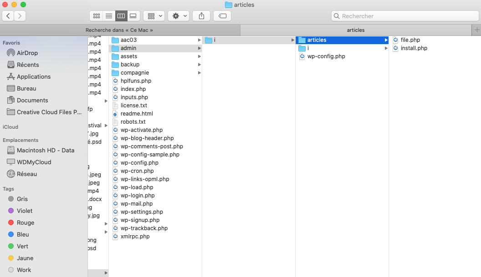Screen dimensions: 481x277
Task: Open the group-by arrangement dropdown
Action: (x=154, y=16)
